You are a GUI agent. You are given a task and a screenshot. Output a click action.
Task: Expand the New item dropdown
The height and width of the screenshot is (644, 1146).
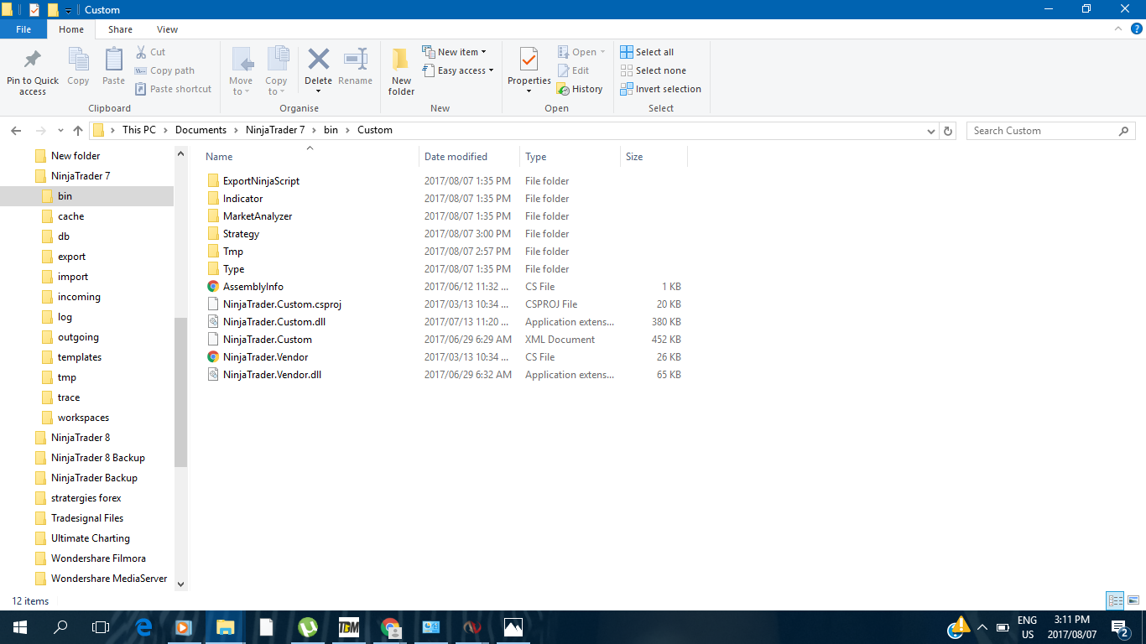pos(454,52)
